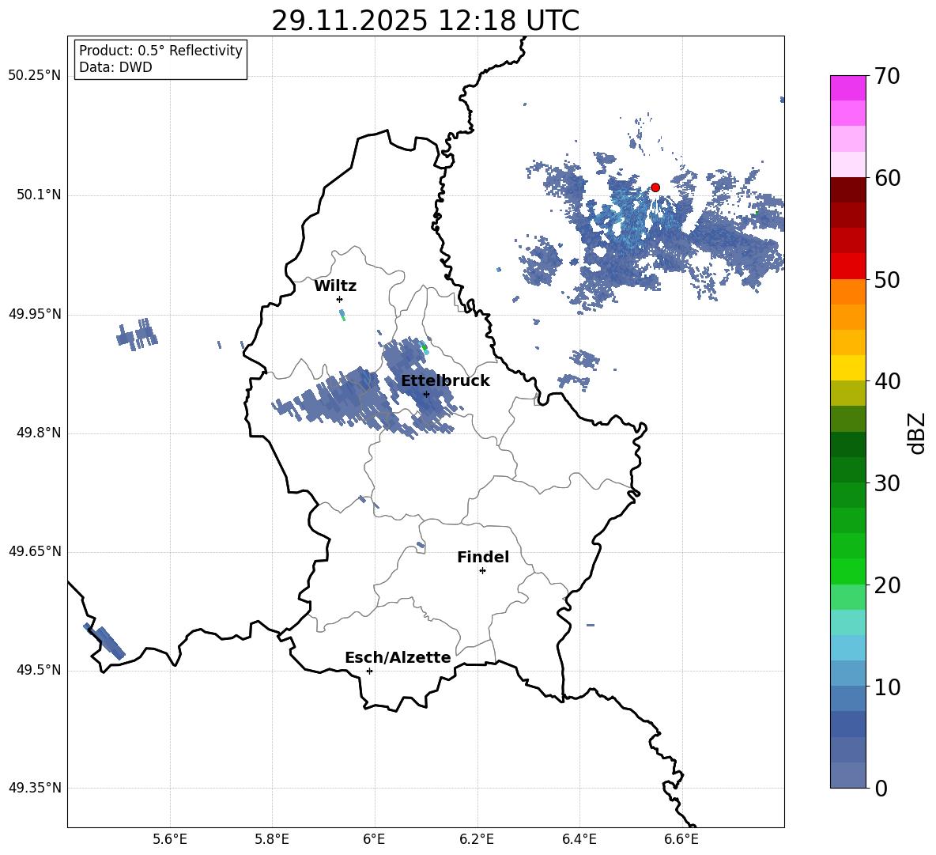Click the yellow colorbar segment above 40
This screenshot has width=936, height=855.
click(848, 368)
